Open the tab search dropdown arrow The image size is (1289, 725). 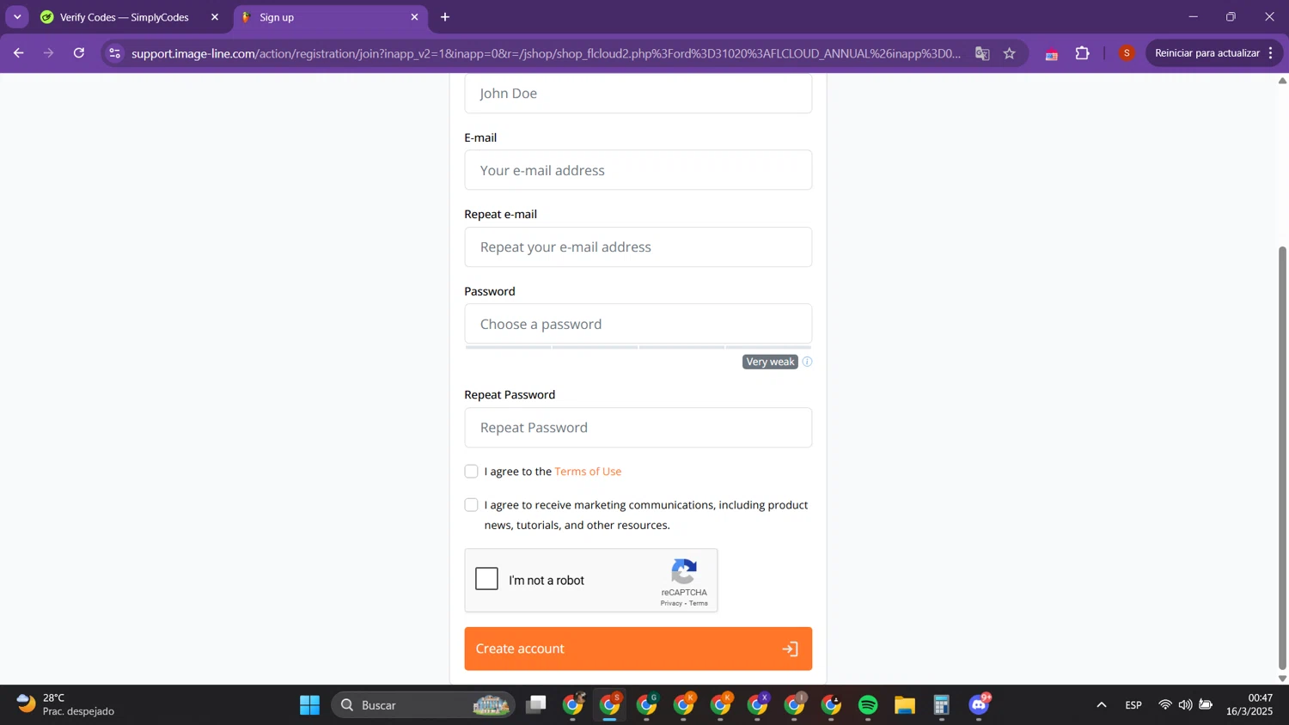point(17,17)
